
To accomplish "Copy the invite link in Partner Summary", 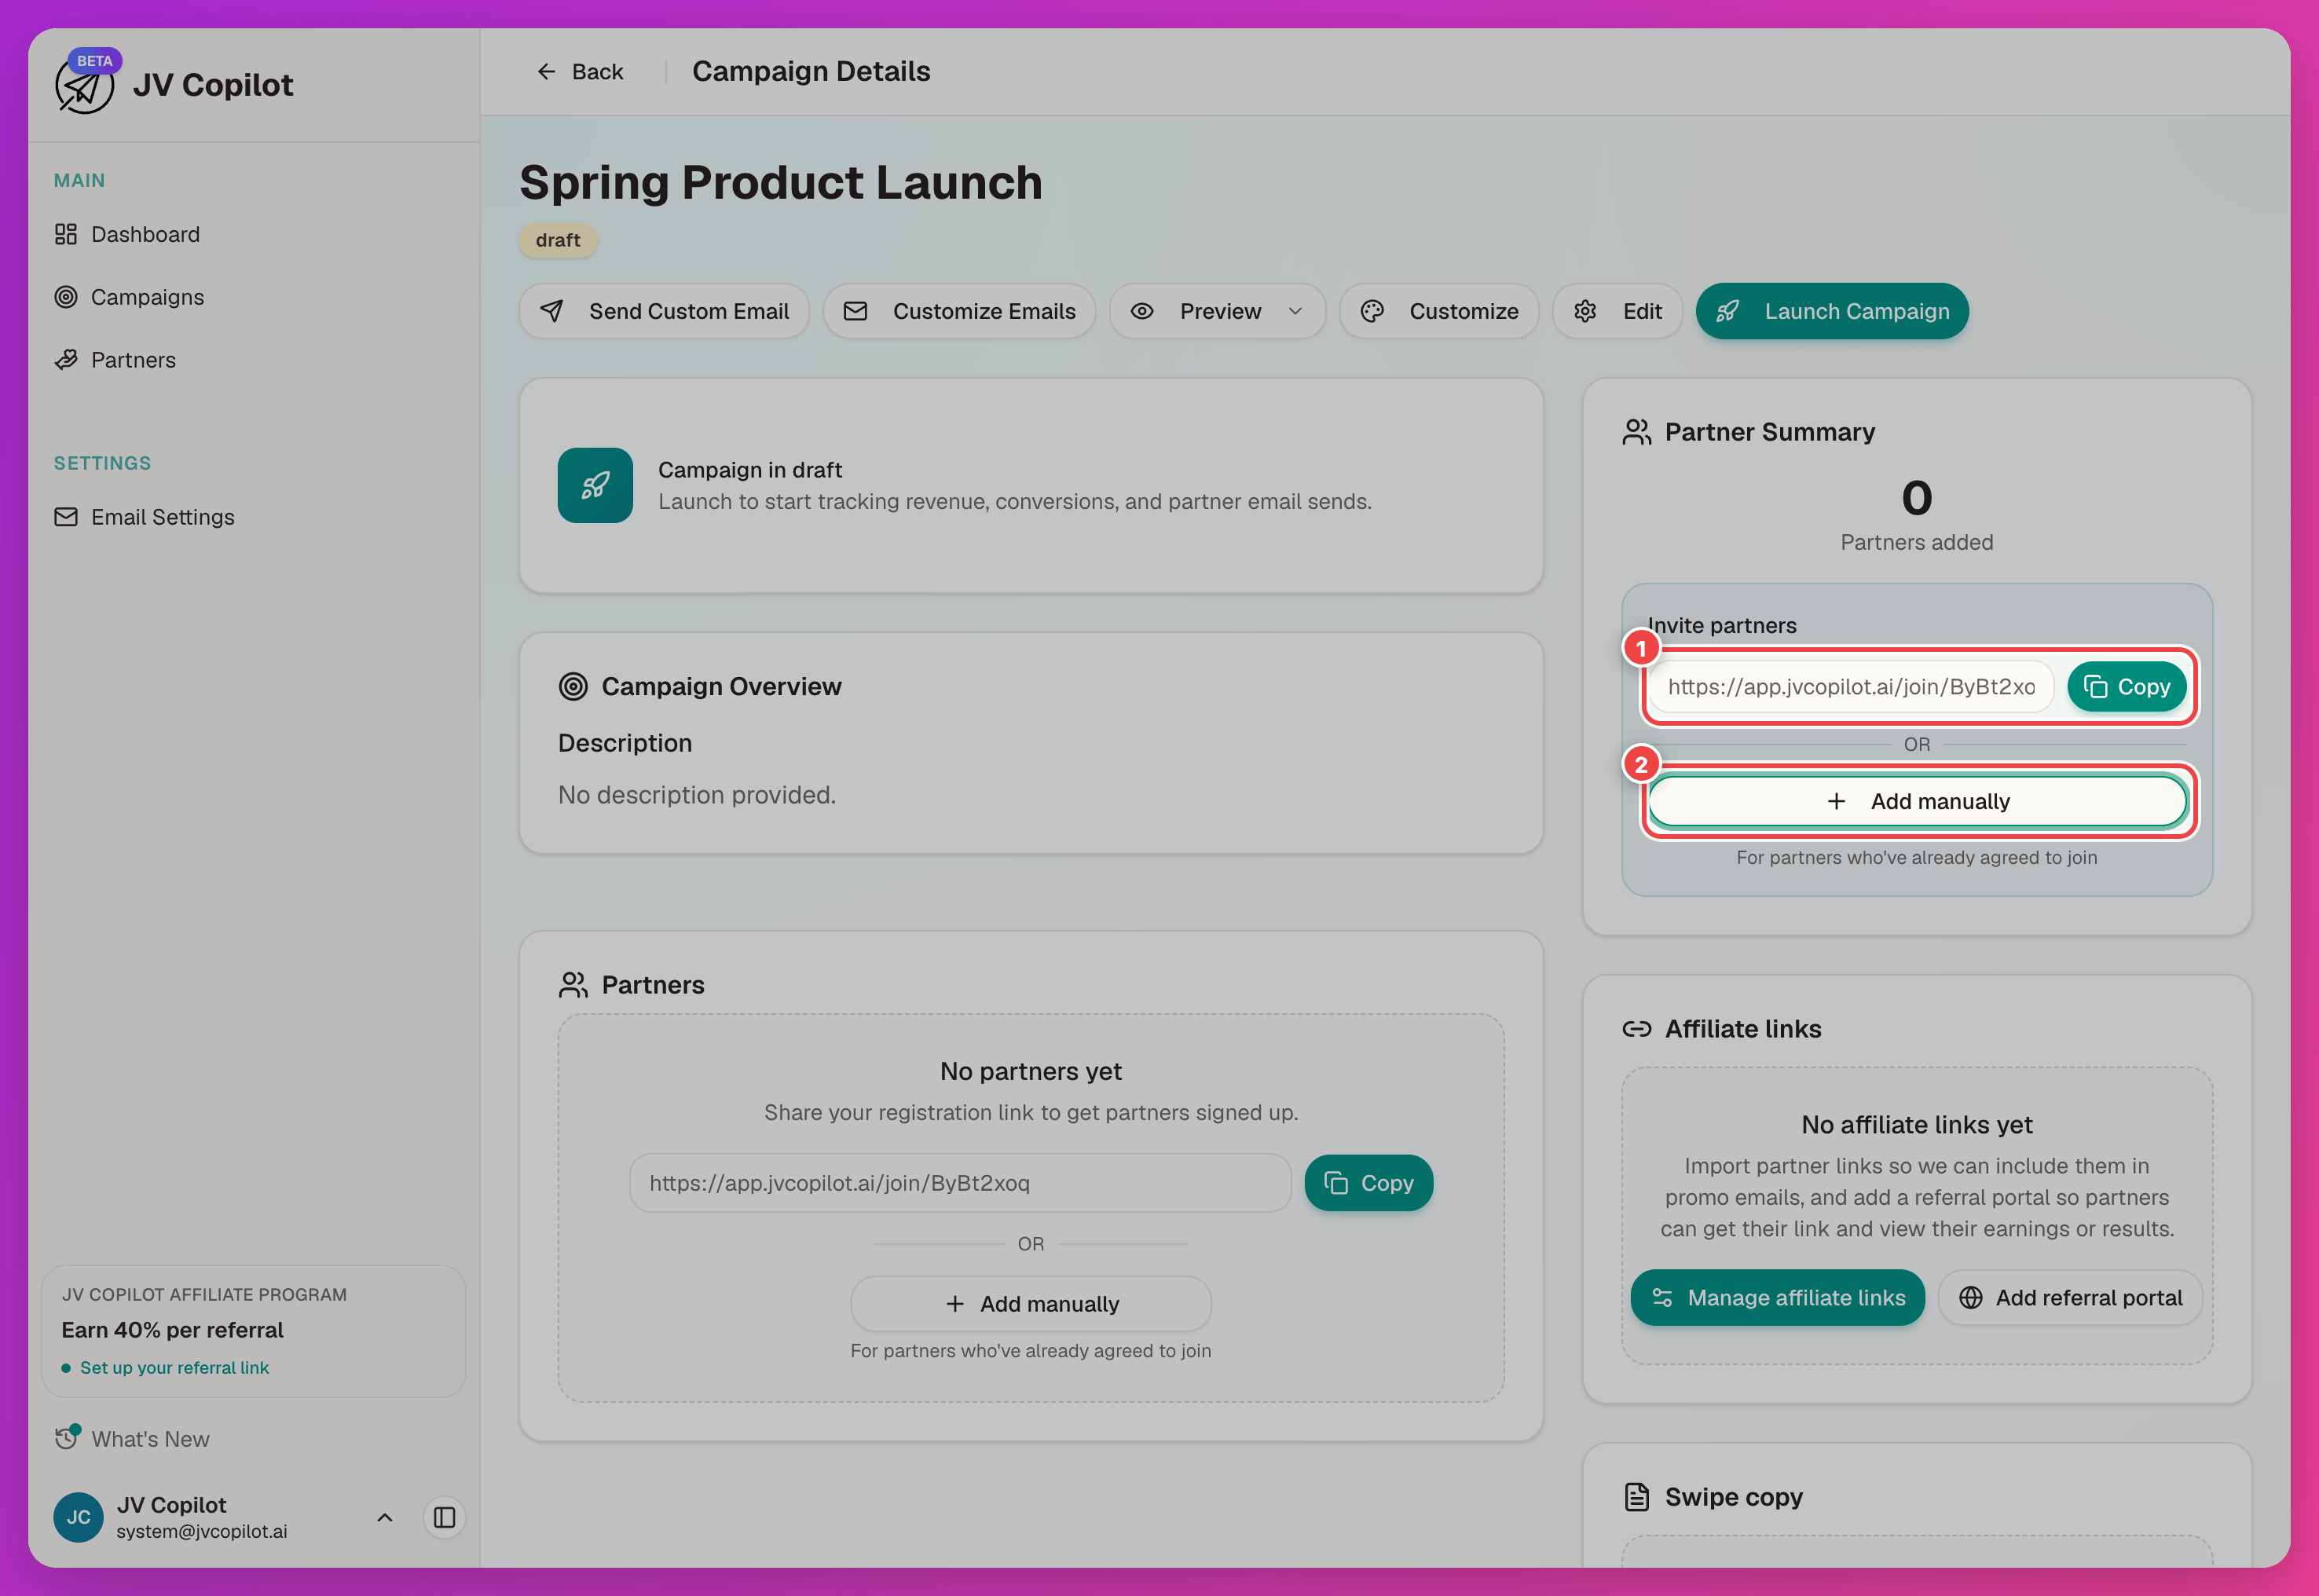I will tap(2126, 687).
